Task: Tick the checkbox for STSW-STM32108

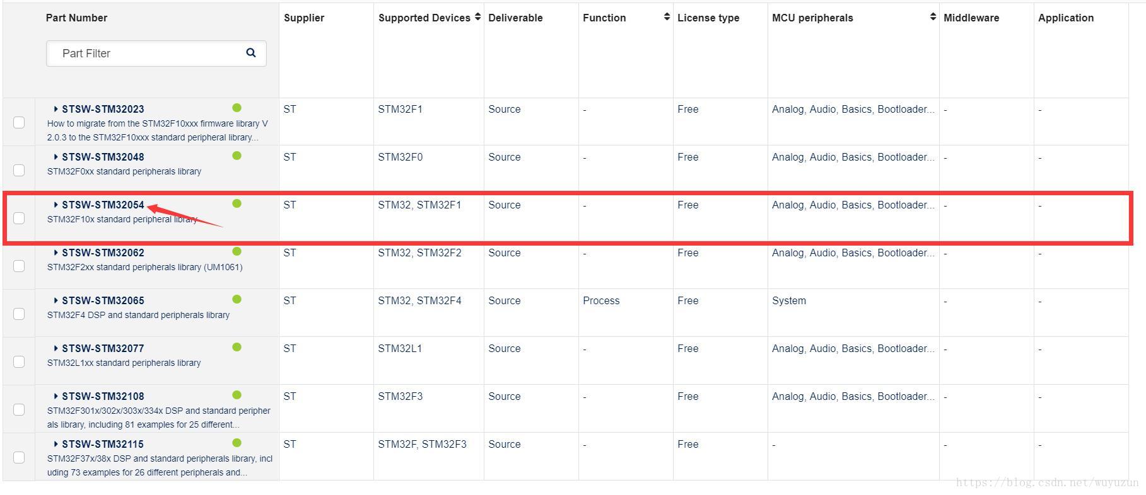Action: point(19,409)
